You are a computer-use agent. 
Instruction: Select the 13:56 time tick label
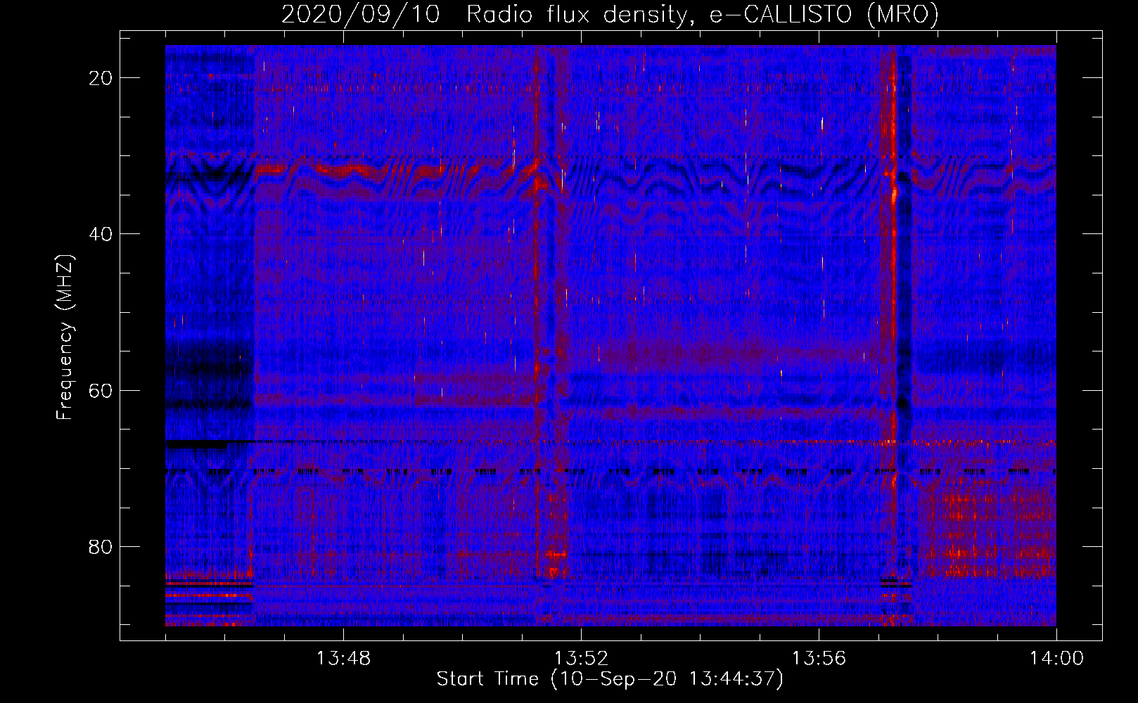819,659
